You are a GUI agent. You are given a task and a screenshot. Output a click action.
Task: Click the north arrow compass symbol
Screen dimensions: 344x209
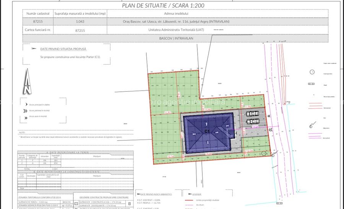[x=28, y=81]
